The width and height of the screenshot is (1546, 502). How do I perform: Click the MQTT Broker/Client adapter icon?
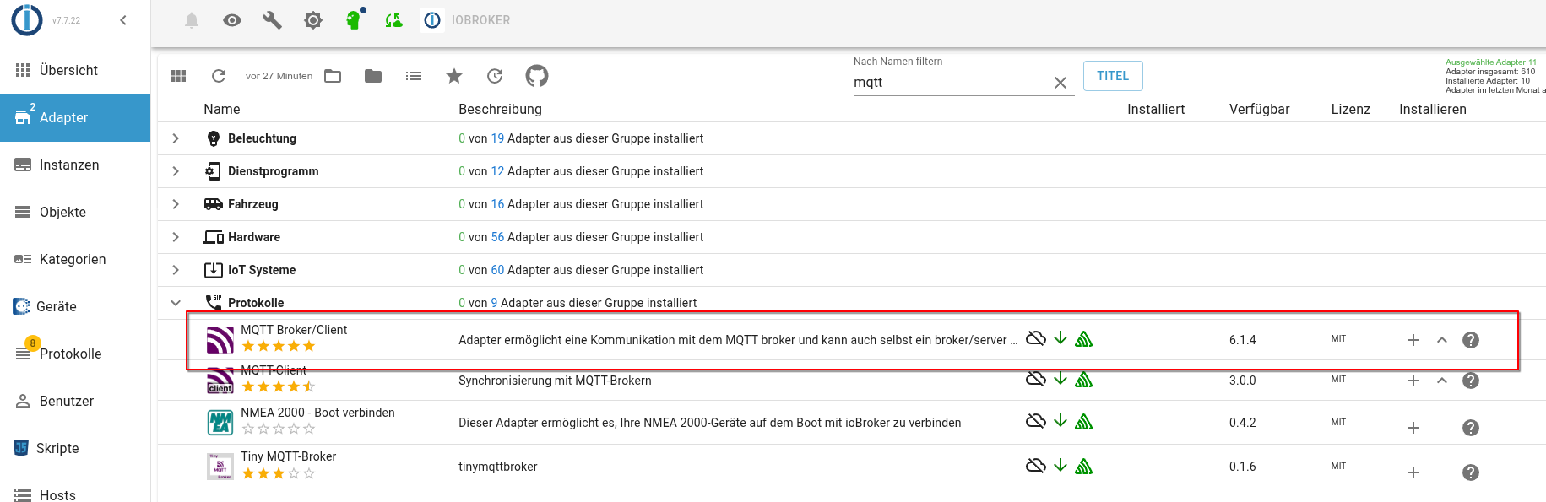coord(220,340)
